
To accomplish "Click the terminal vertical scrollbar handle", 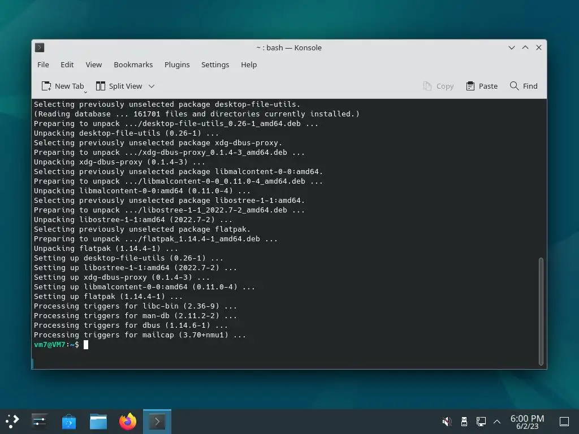I will click(x=541, y=311).
